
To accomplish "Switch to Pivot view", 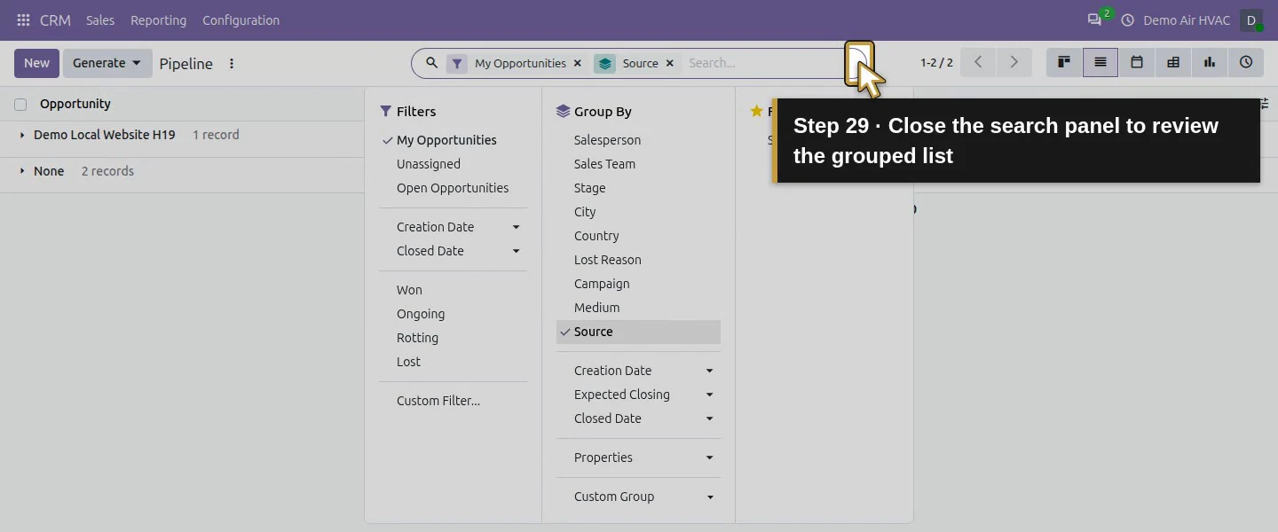I will pos(1173,63).
